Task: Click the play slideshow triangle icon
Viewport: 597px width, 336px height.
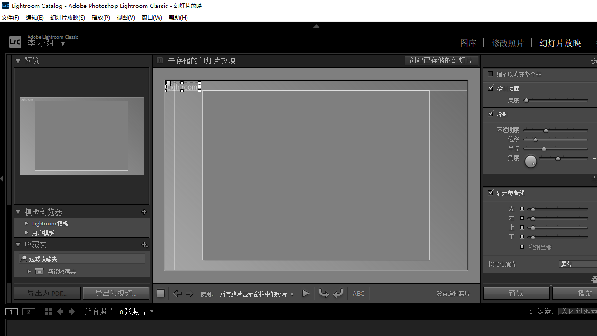Action: pos(306,294)
